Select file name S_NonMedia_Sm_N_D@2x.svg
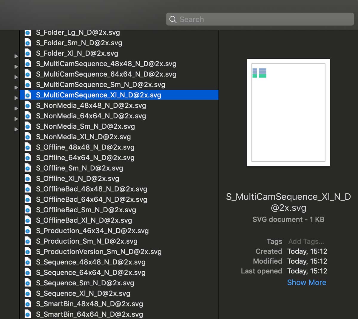The image size is (358, 319). [x=85, y=126]
